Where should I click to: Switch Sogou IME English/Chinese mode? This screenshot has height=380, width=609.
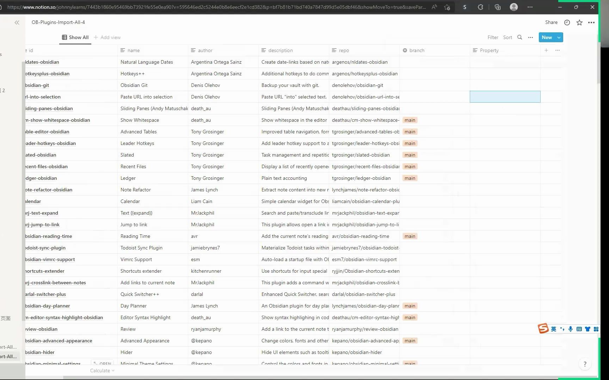pos(554,329)
